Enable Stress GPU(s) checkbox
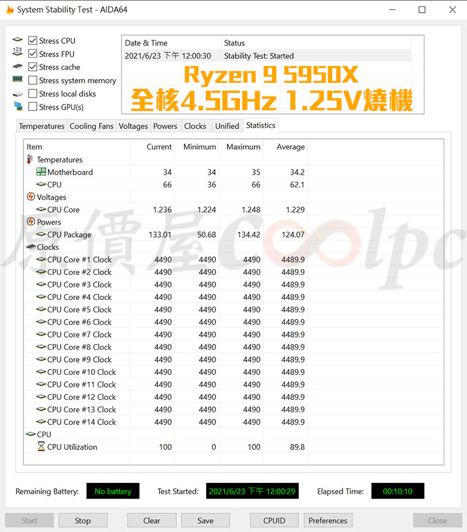This screenshot has width=467, height=532. [x=33, y=106]
